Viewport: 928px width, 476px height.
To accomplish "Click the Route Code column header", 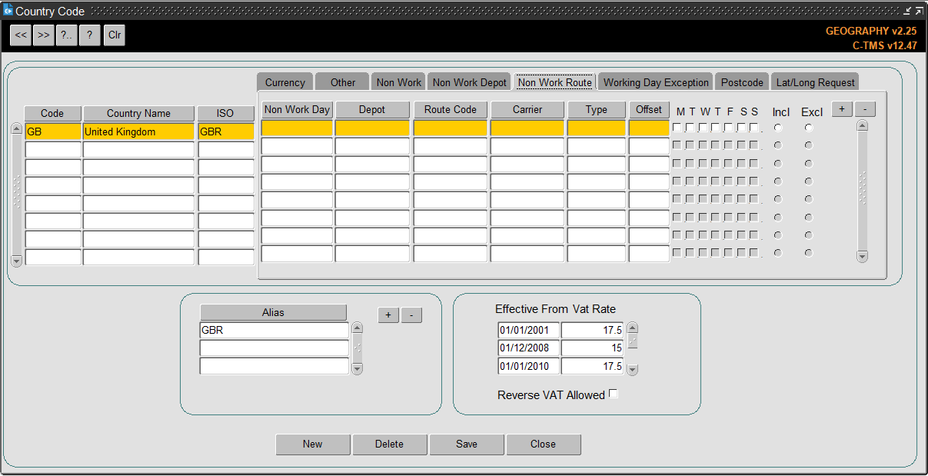I will (x=451, y=110).
